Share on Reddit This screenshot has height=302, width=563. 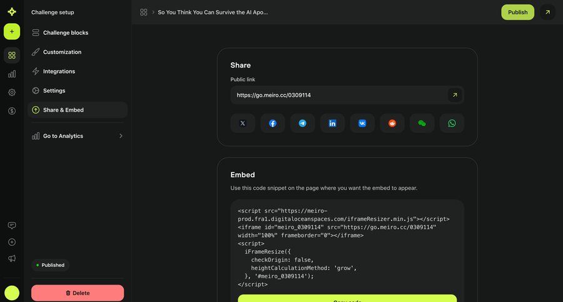pos(392,124)
